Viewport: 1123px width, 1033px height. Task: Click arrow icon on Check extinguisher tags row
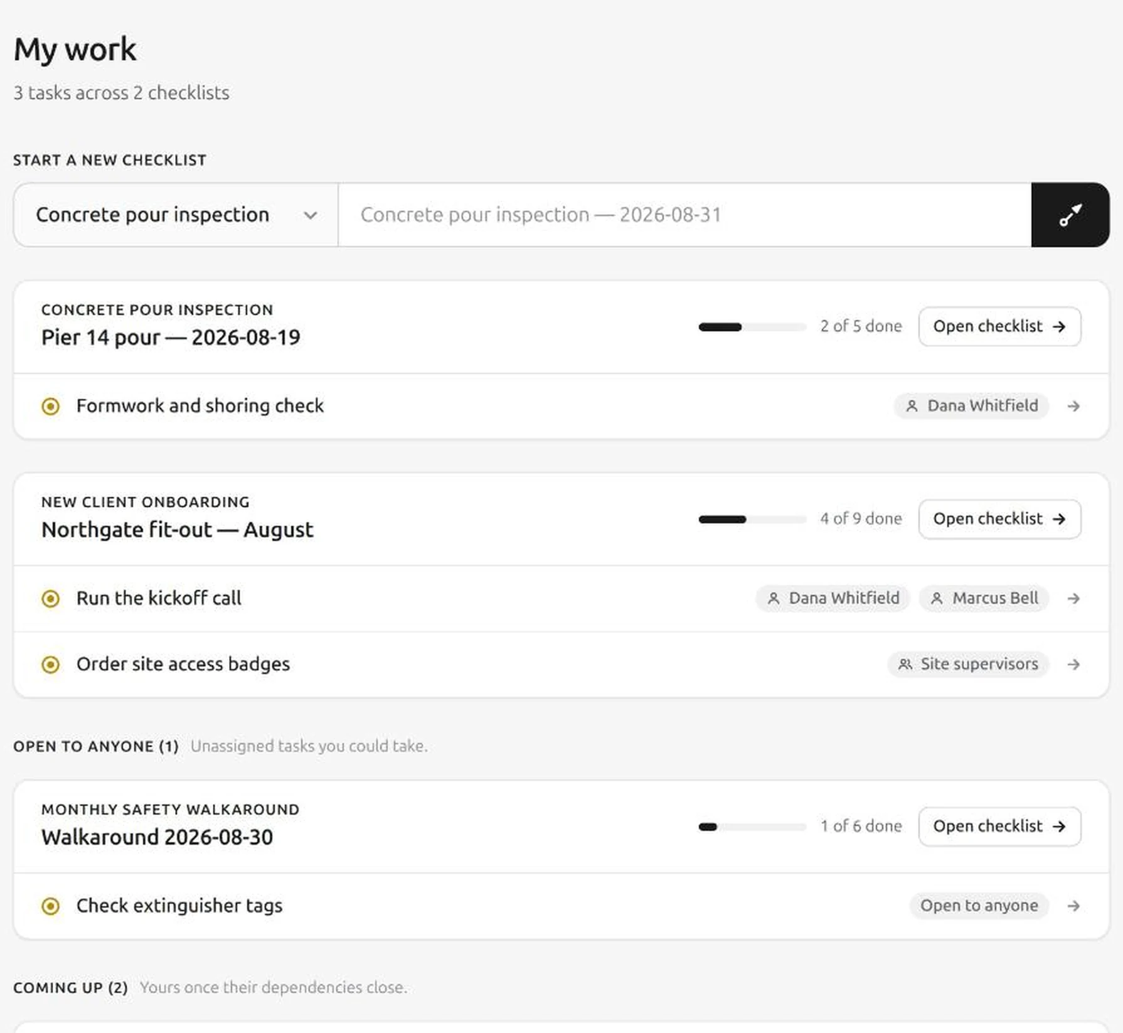1073,906
